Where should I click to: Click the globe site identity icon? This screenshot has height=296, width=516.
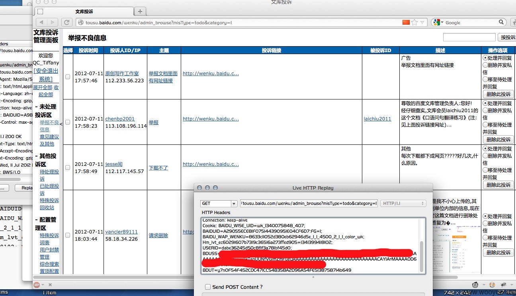tap(80, 23)
